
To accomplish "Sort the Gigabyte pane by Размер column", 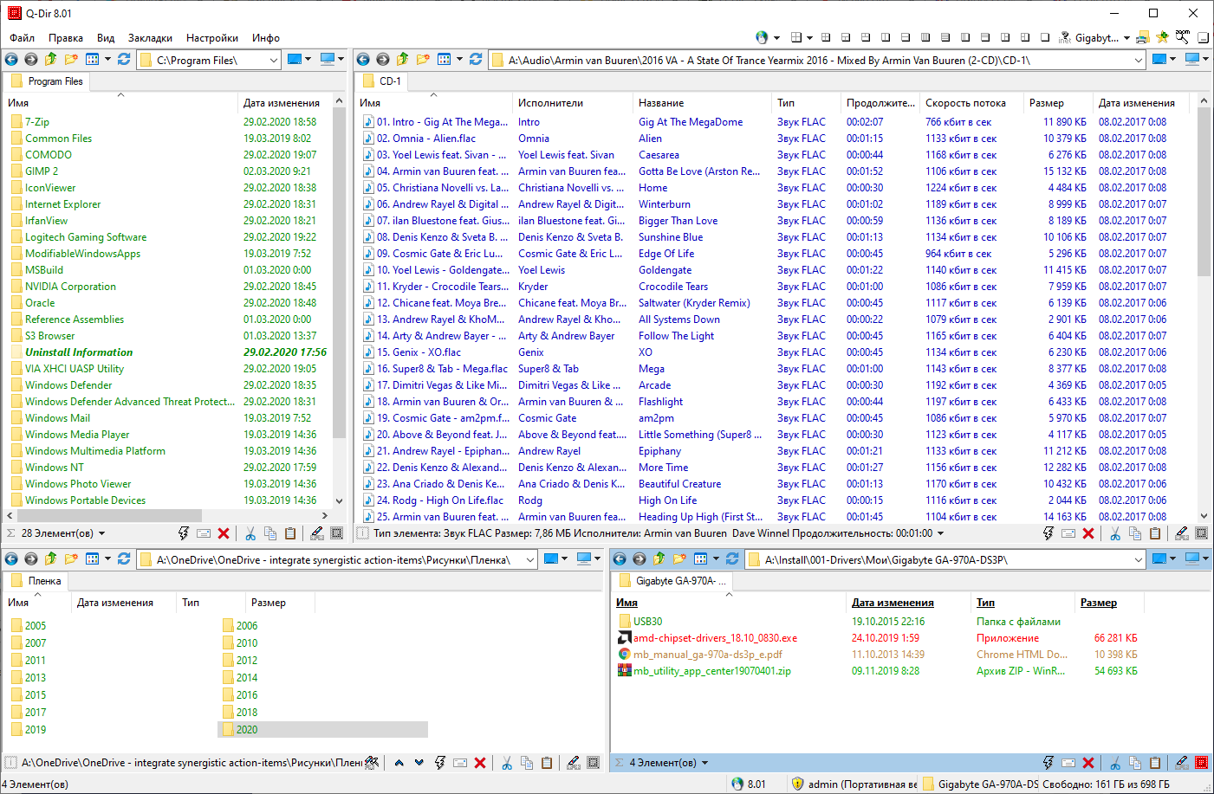I will point(1098,603).
